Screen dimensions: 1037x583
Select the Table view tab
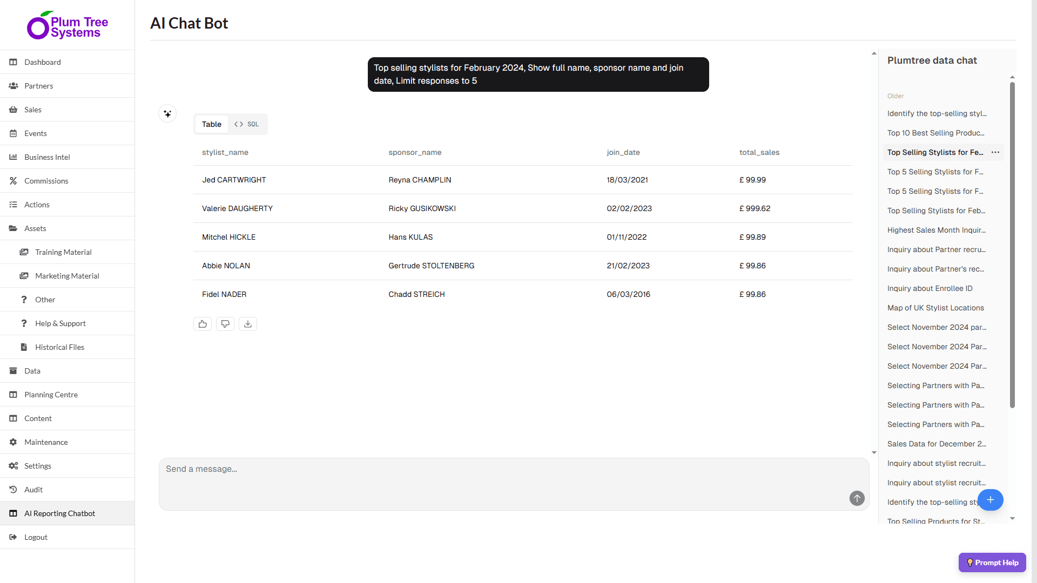pyautogui.click(x=212, y=124)
